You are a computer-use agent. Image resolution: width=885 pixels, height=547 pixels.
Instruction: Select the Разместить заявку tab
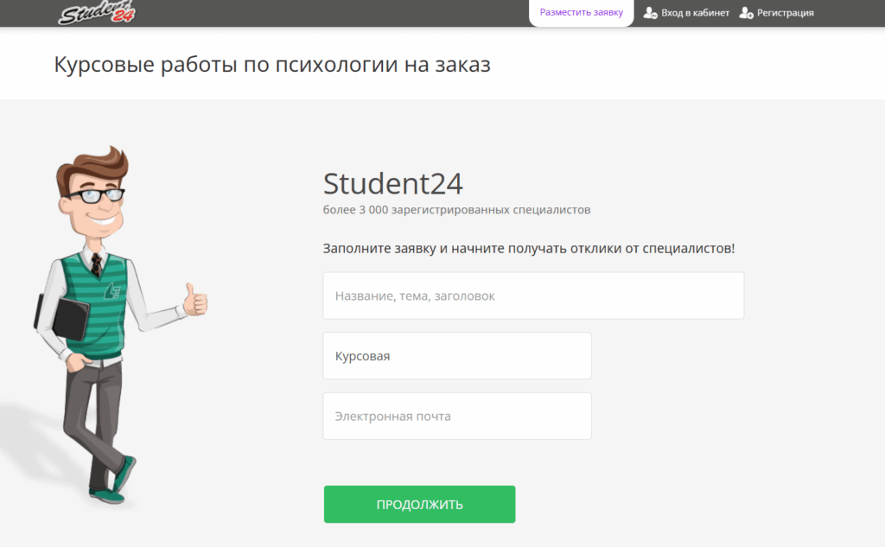[582, 12]
